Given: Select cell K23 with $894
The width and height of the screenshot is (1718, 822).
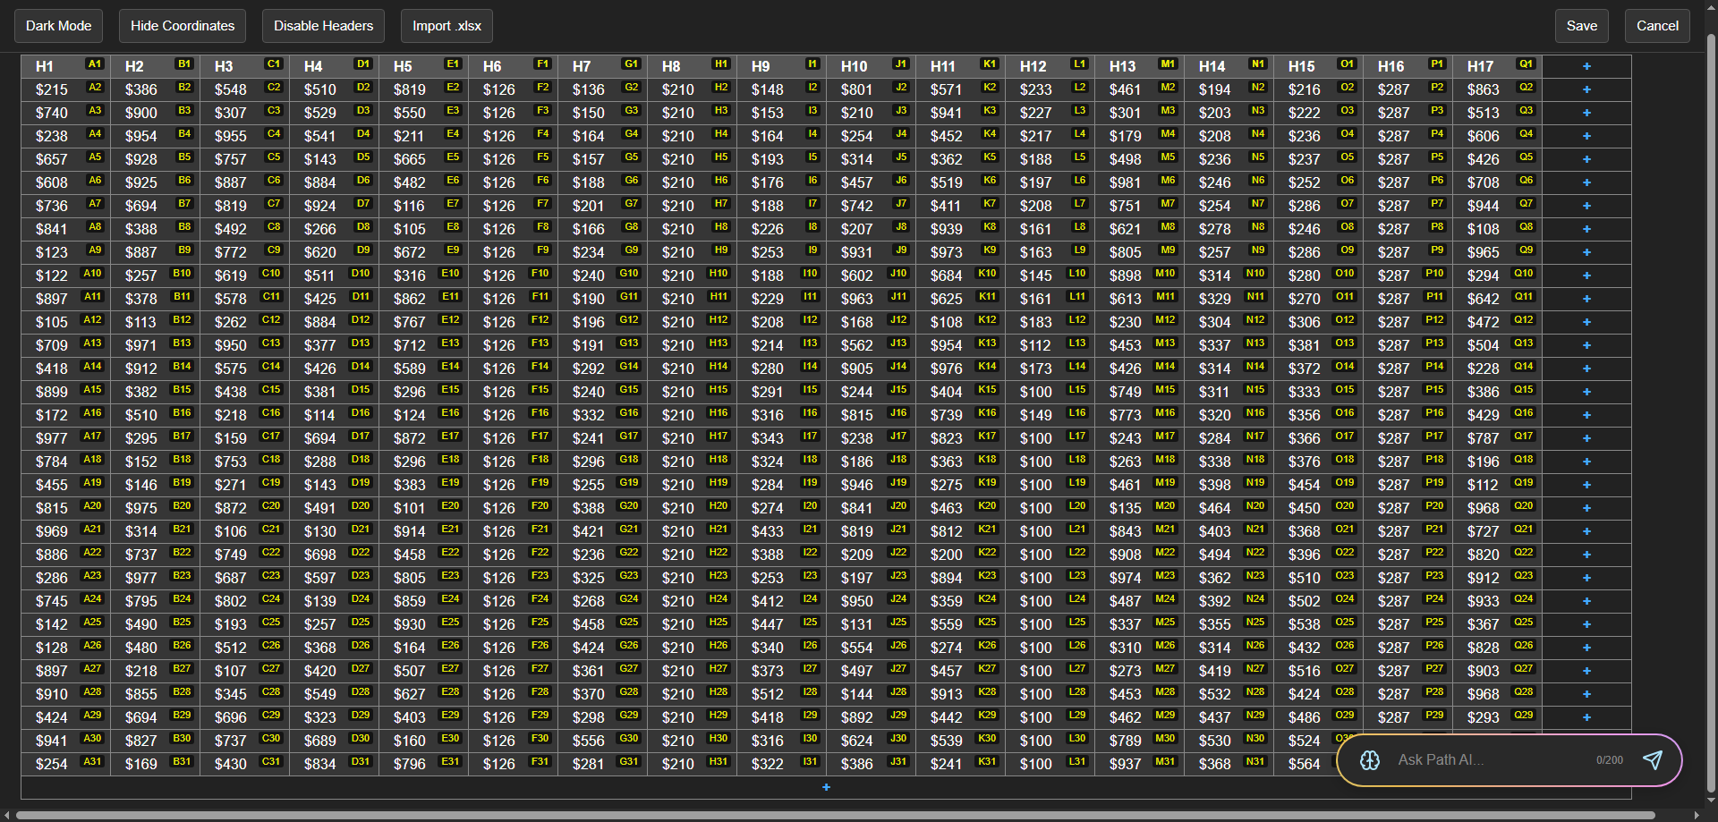Looking at the screenshot, I should [960, 578].
